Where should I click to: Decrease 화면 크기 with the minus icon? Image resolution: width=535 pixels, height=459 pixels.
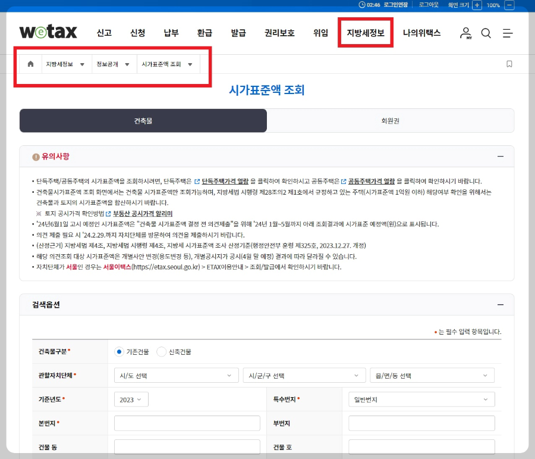[509, 5]
